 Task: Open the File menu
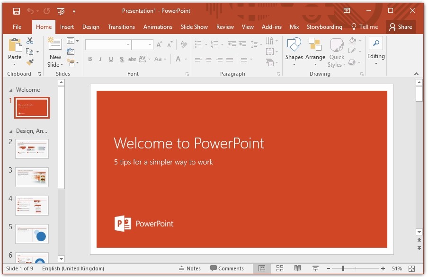pos(17,27)
